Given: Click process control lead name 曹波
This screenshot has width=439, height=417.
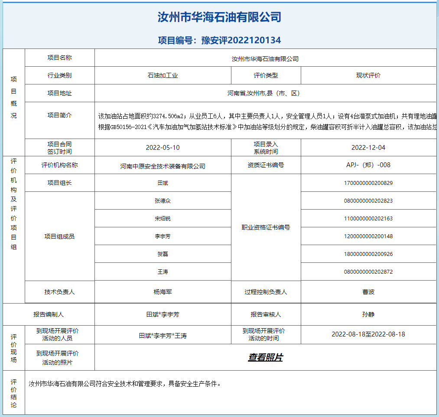Looking at the screenshot, I should (368, 292).
